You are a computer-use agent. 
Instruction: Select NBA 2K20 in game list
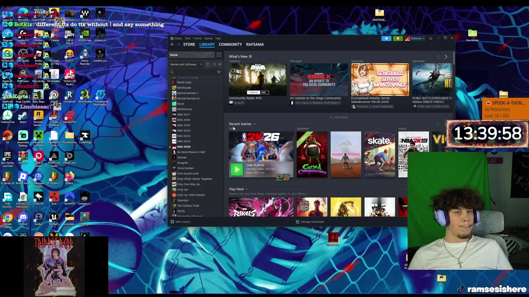183,131
